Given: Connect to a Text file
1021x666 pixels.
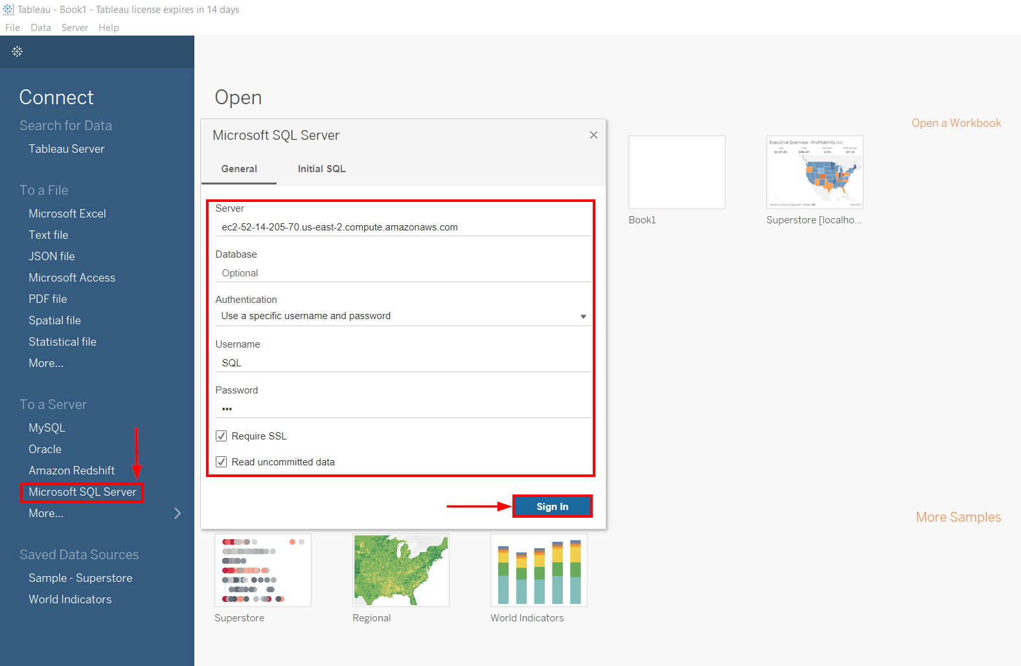Looking at the screenshot, I should 49,235.
